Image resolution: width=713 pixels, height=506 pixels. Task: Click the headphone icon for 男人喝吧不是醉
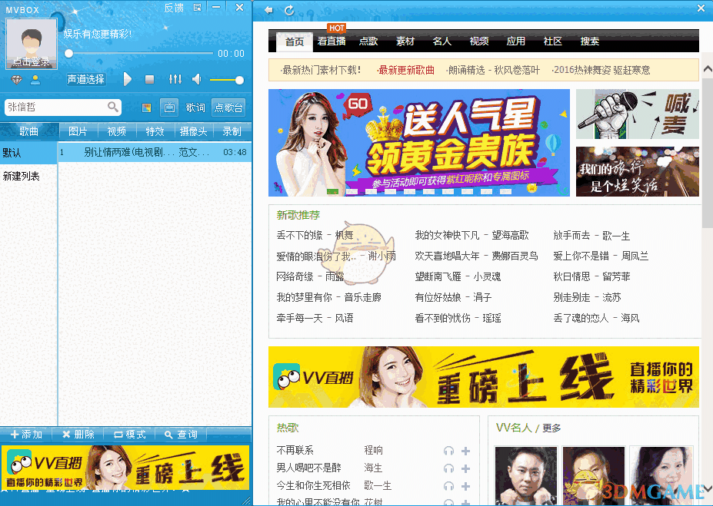448,468
